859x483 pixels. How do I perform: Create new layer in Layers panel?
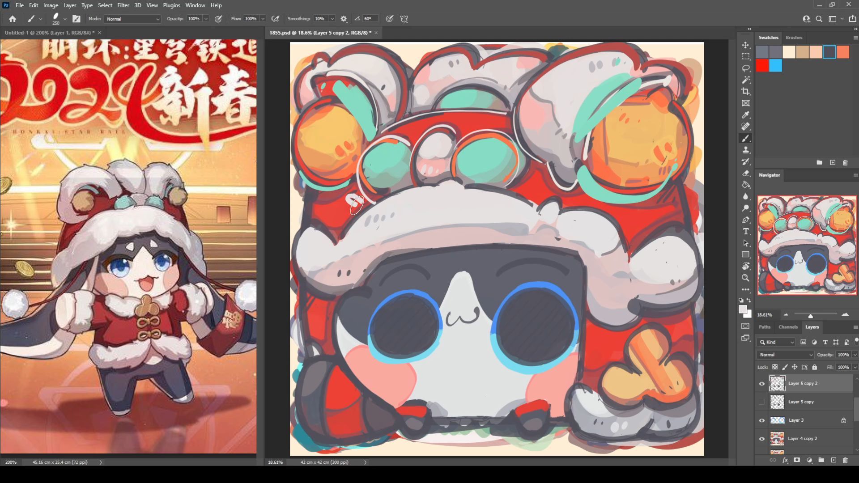pyautogui.click(x=833, y=460)
